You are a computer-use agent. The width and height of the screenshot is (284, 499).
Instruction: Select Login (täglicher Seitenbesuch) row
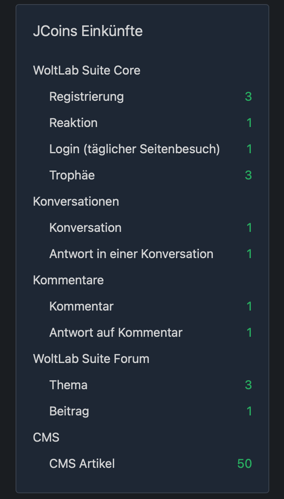click(x=134, y=149)
